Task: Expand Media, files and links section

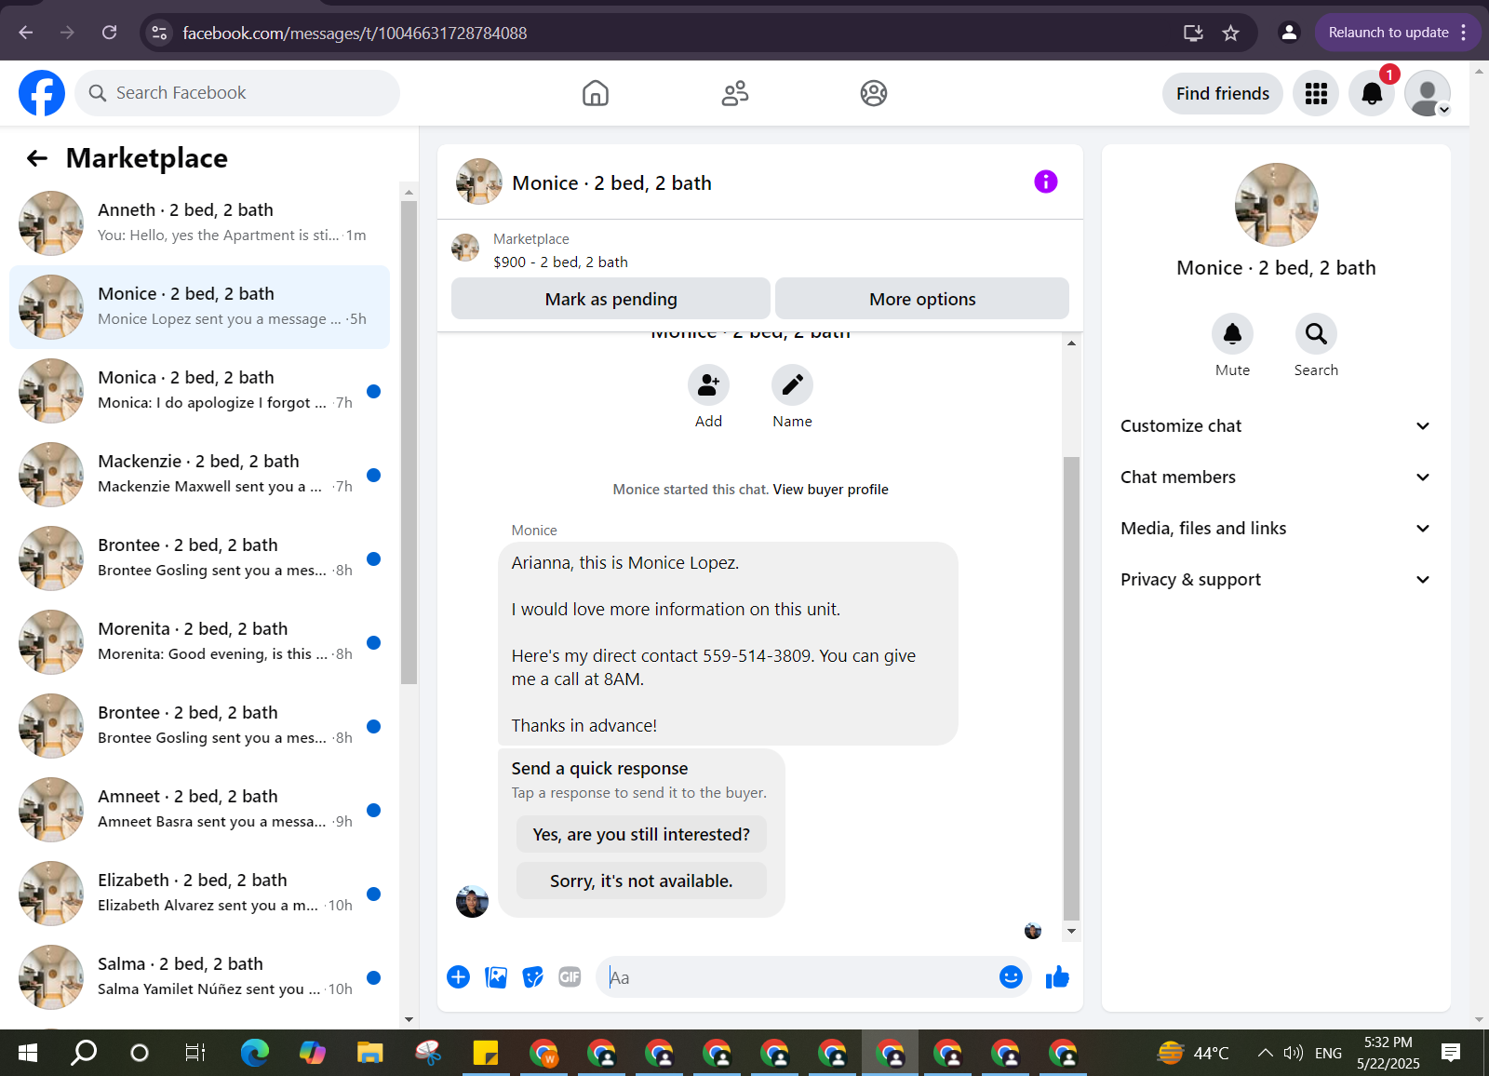Action: pyautogui.click(x=1276, y=529)
